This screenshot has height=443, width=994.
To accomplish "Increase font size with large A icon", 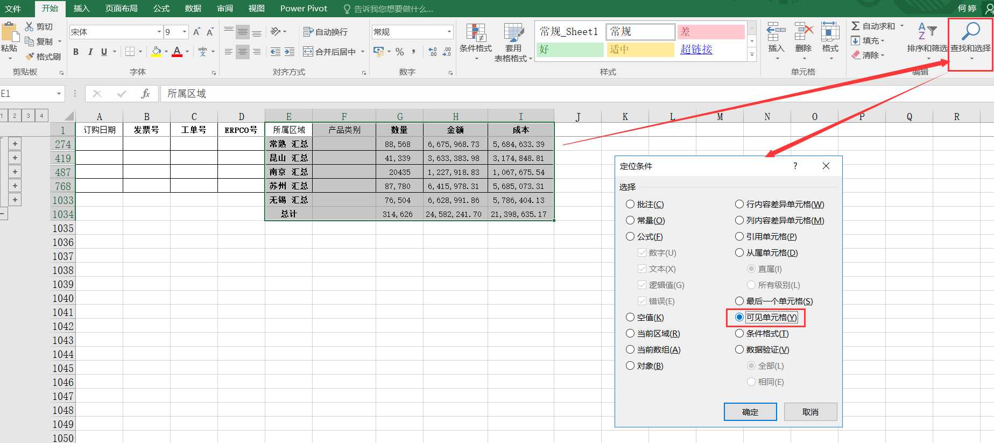I will (196, 32).
